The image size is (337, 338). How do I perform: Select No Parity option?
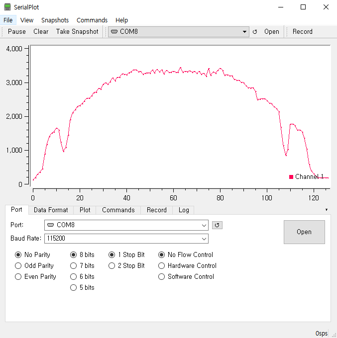32,255
